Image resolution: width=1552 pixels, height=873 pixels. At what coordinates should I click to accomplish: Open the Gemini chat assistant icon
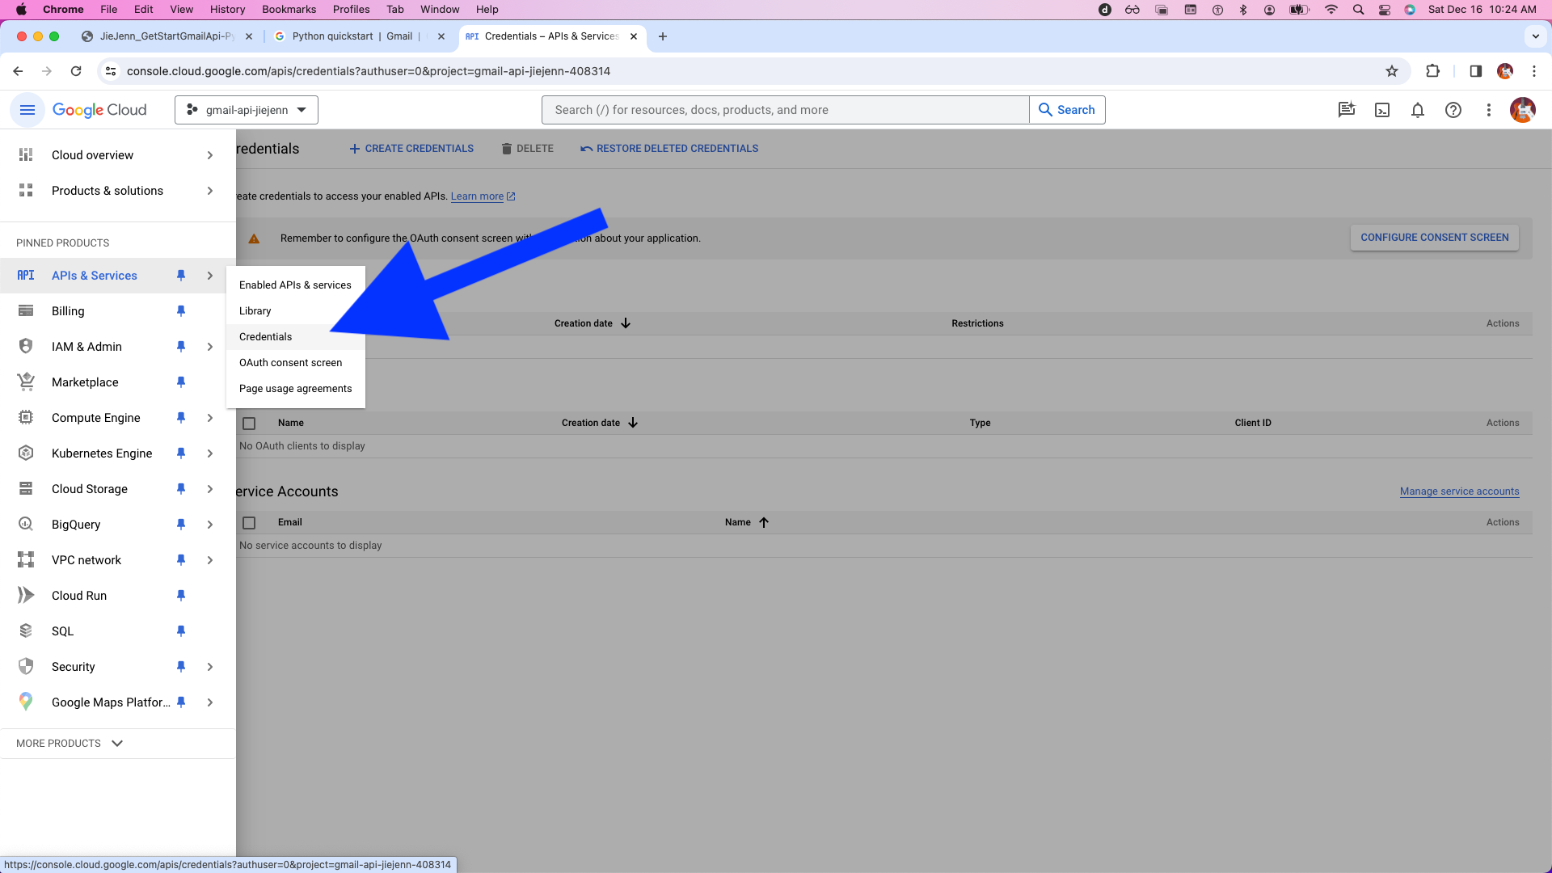click(x=1346, y=110)
